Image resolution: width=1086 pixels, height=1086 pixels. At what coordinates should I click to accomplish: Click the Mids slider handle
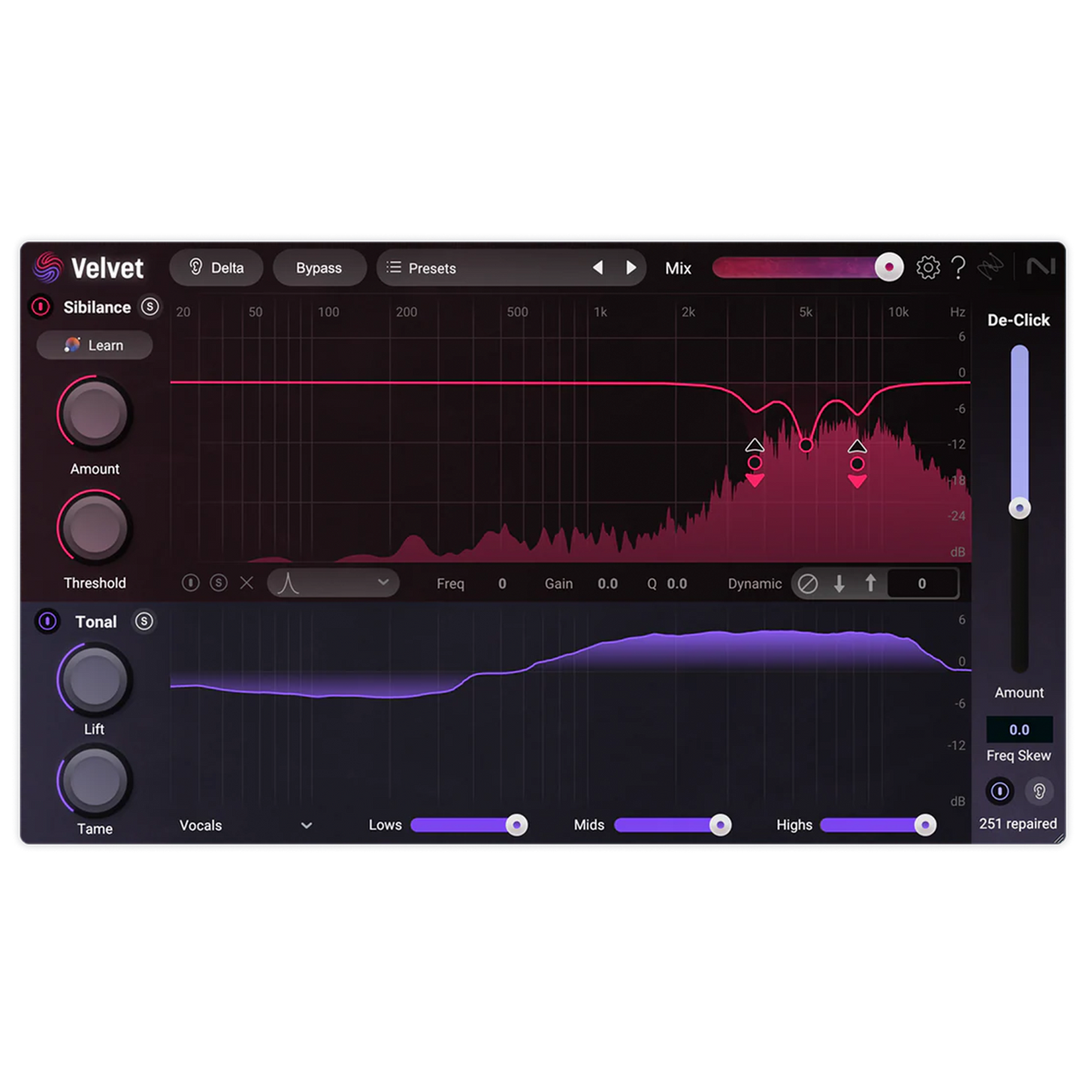click(720, 824)
